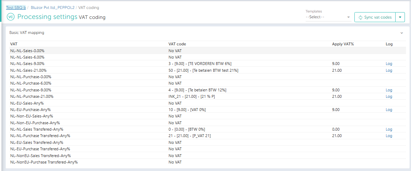Image resolution: width=411 pixels, height=171 pixels.
Task: Click VAT code for NL-NonEU-Purchase Transfered-Any%
Action: [175, 162]
